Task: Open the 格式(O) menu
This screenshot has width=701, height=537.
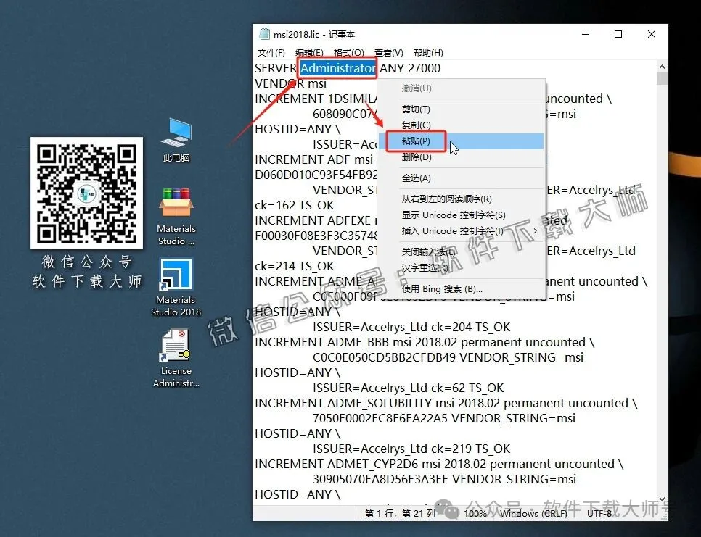Action: 348,52
